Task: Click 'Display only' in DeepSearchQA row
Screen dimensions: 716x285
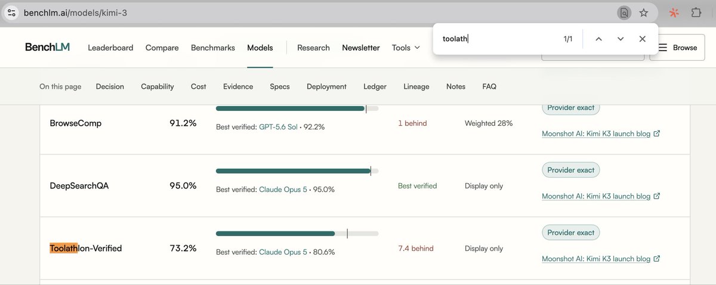Action: (484, 186)
